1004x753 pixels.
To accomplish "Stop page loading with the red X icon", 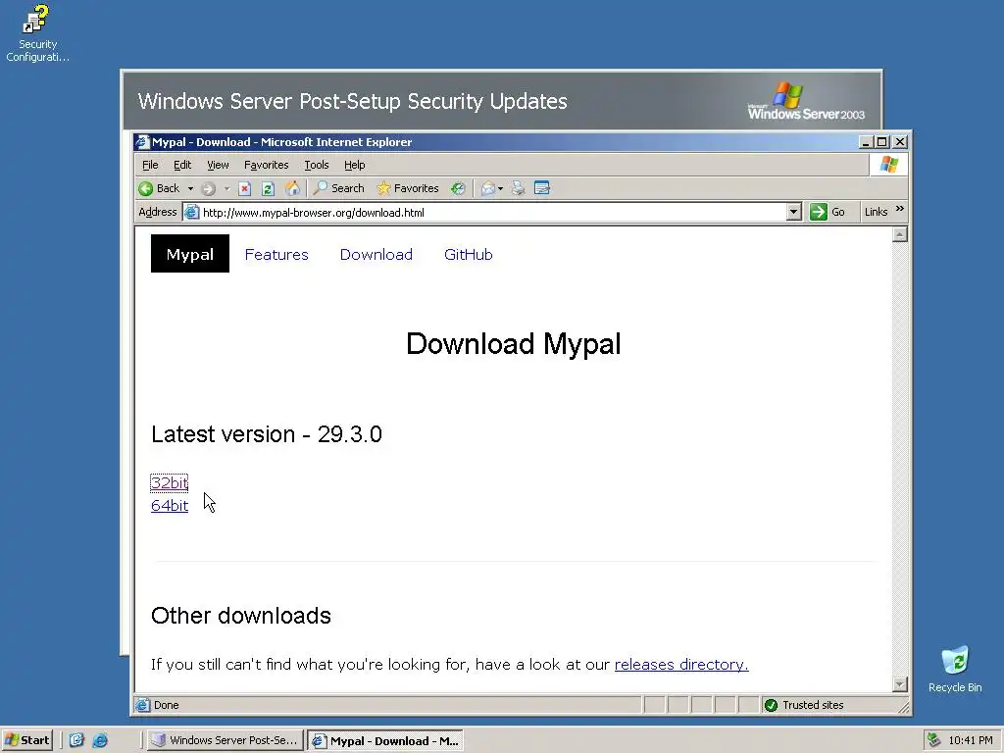I will tap(244, 188).
